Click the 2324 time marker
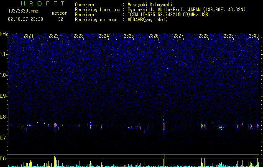 coord(104,35)
